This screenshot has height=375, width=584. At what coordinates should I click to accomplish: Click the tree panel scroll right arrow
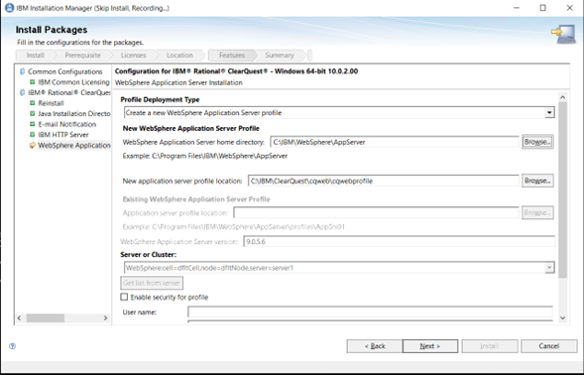coord(105,318)
